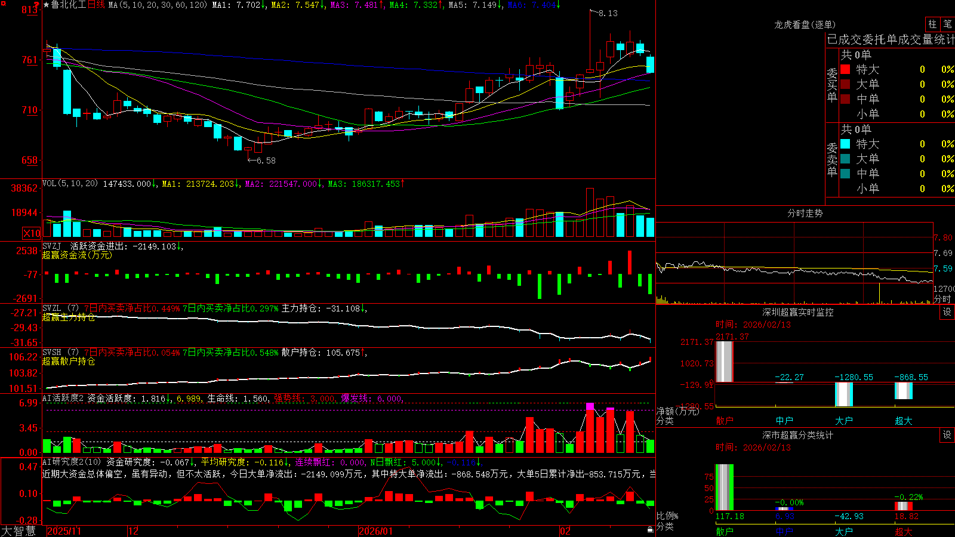Screen dimensions: 955x537
Task: Select 散户 category in 深圳超赢实时监控
Action: (x=725, y=421)
